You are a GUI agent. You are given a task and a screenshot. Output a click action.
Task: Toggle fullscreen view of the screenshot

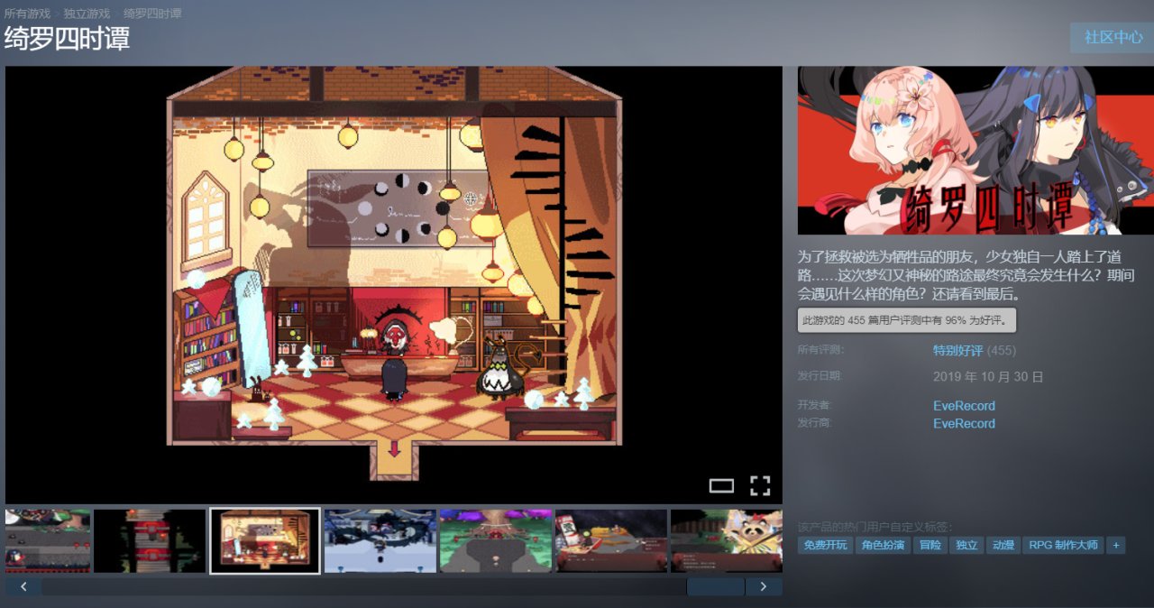coord(760,486)
